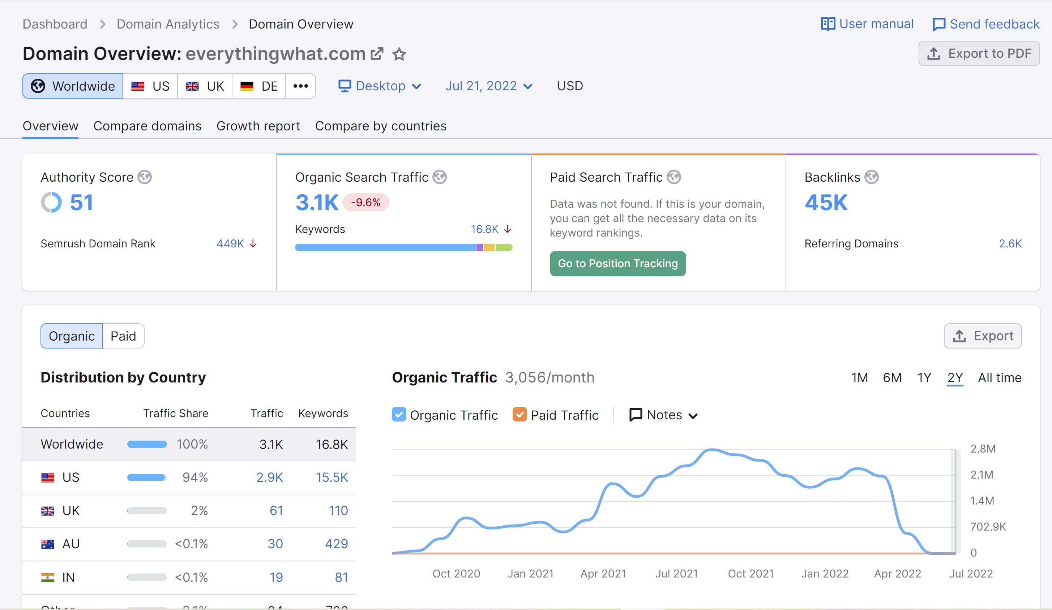Click the breadcrumb chevron after Dashboard
This screenshot has height=610, width=1052.
coord(103,24)
